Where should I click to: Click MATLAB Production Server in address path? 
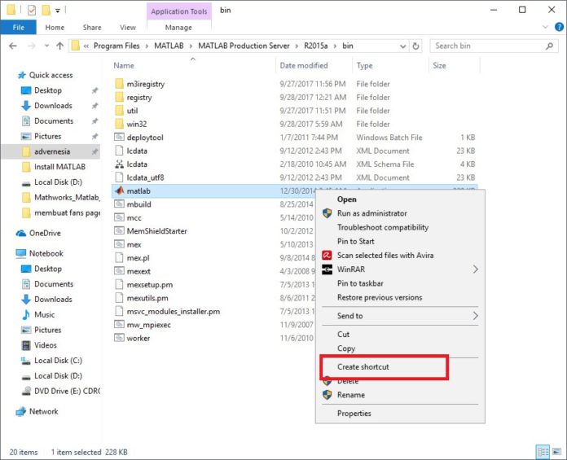coord(244,46)
